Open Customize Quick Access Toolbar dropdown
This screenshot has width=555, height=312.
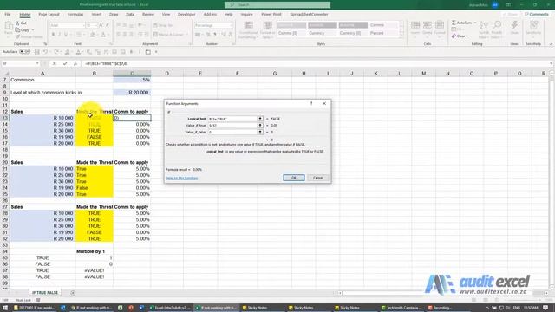[156, 52]
